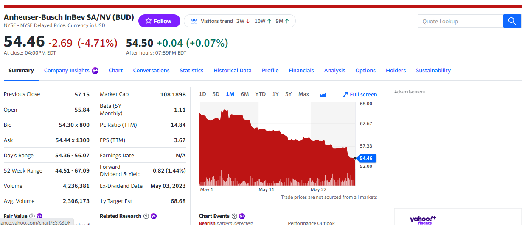This screenshot has height=225, width=528.
Task: Switch to the Options tab
Action: [365, 71]
